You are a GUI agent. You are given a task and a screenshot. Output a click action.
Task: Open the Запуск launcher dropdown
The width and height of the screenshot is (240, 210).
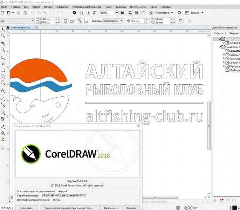click(203, 13)
